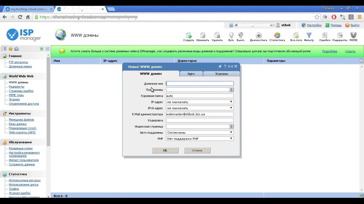Open Базы данных in sidebar

coord(18,124)
